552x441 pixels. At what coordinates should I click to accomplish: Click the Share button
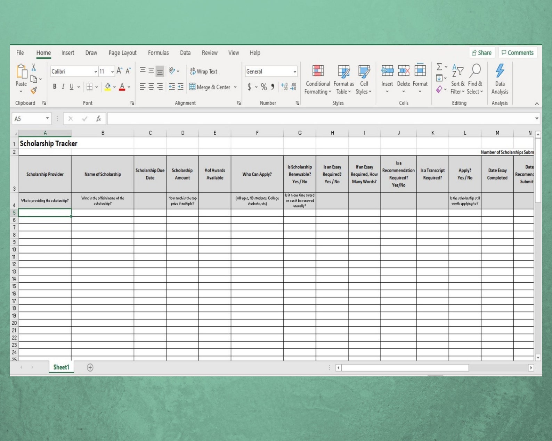click(x=481, y=53)
